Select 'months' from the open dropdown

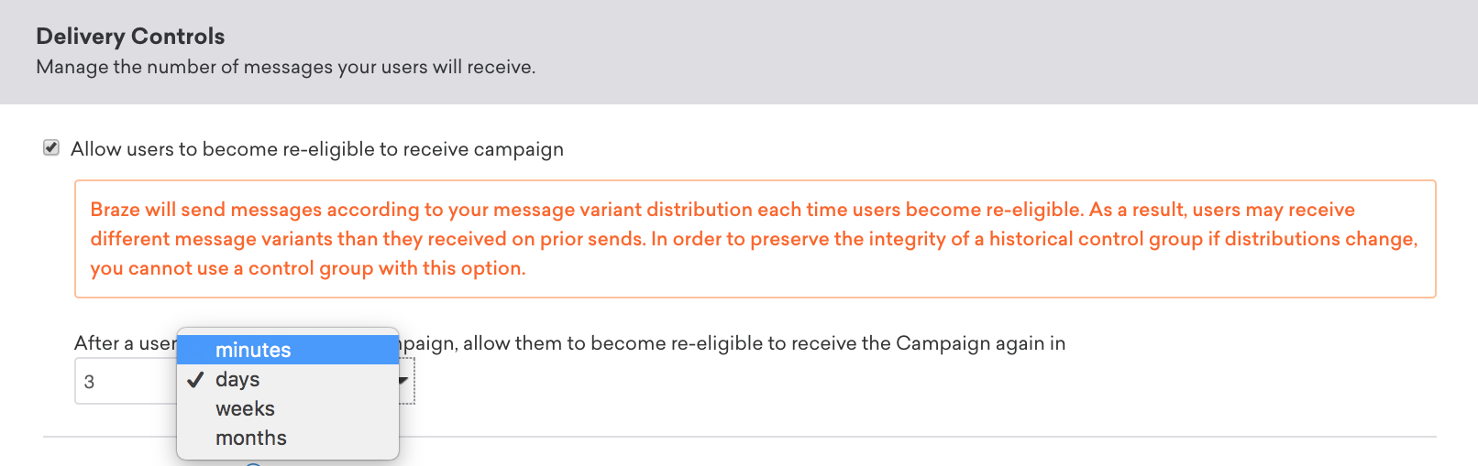pos(250,438)
